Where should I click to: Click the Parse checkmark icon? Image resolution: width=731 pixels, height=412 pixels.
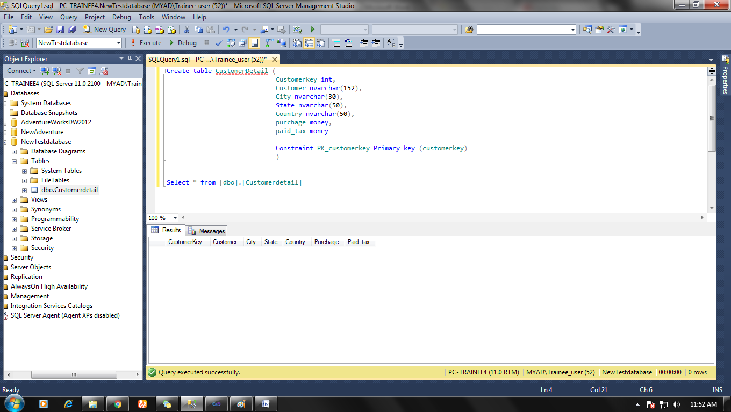tap(219, 42)
